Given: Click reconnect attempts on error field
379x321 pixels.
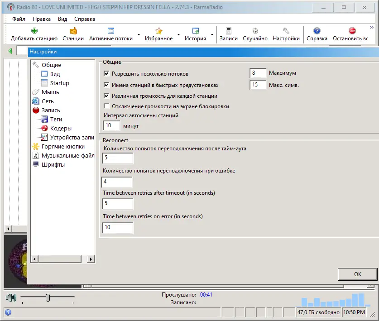Looking at the screenshot, I should (117, 182).
